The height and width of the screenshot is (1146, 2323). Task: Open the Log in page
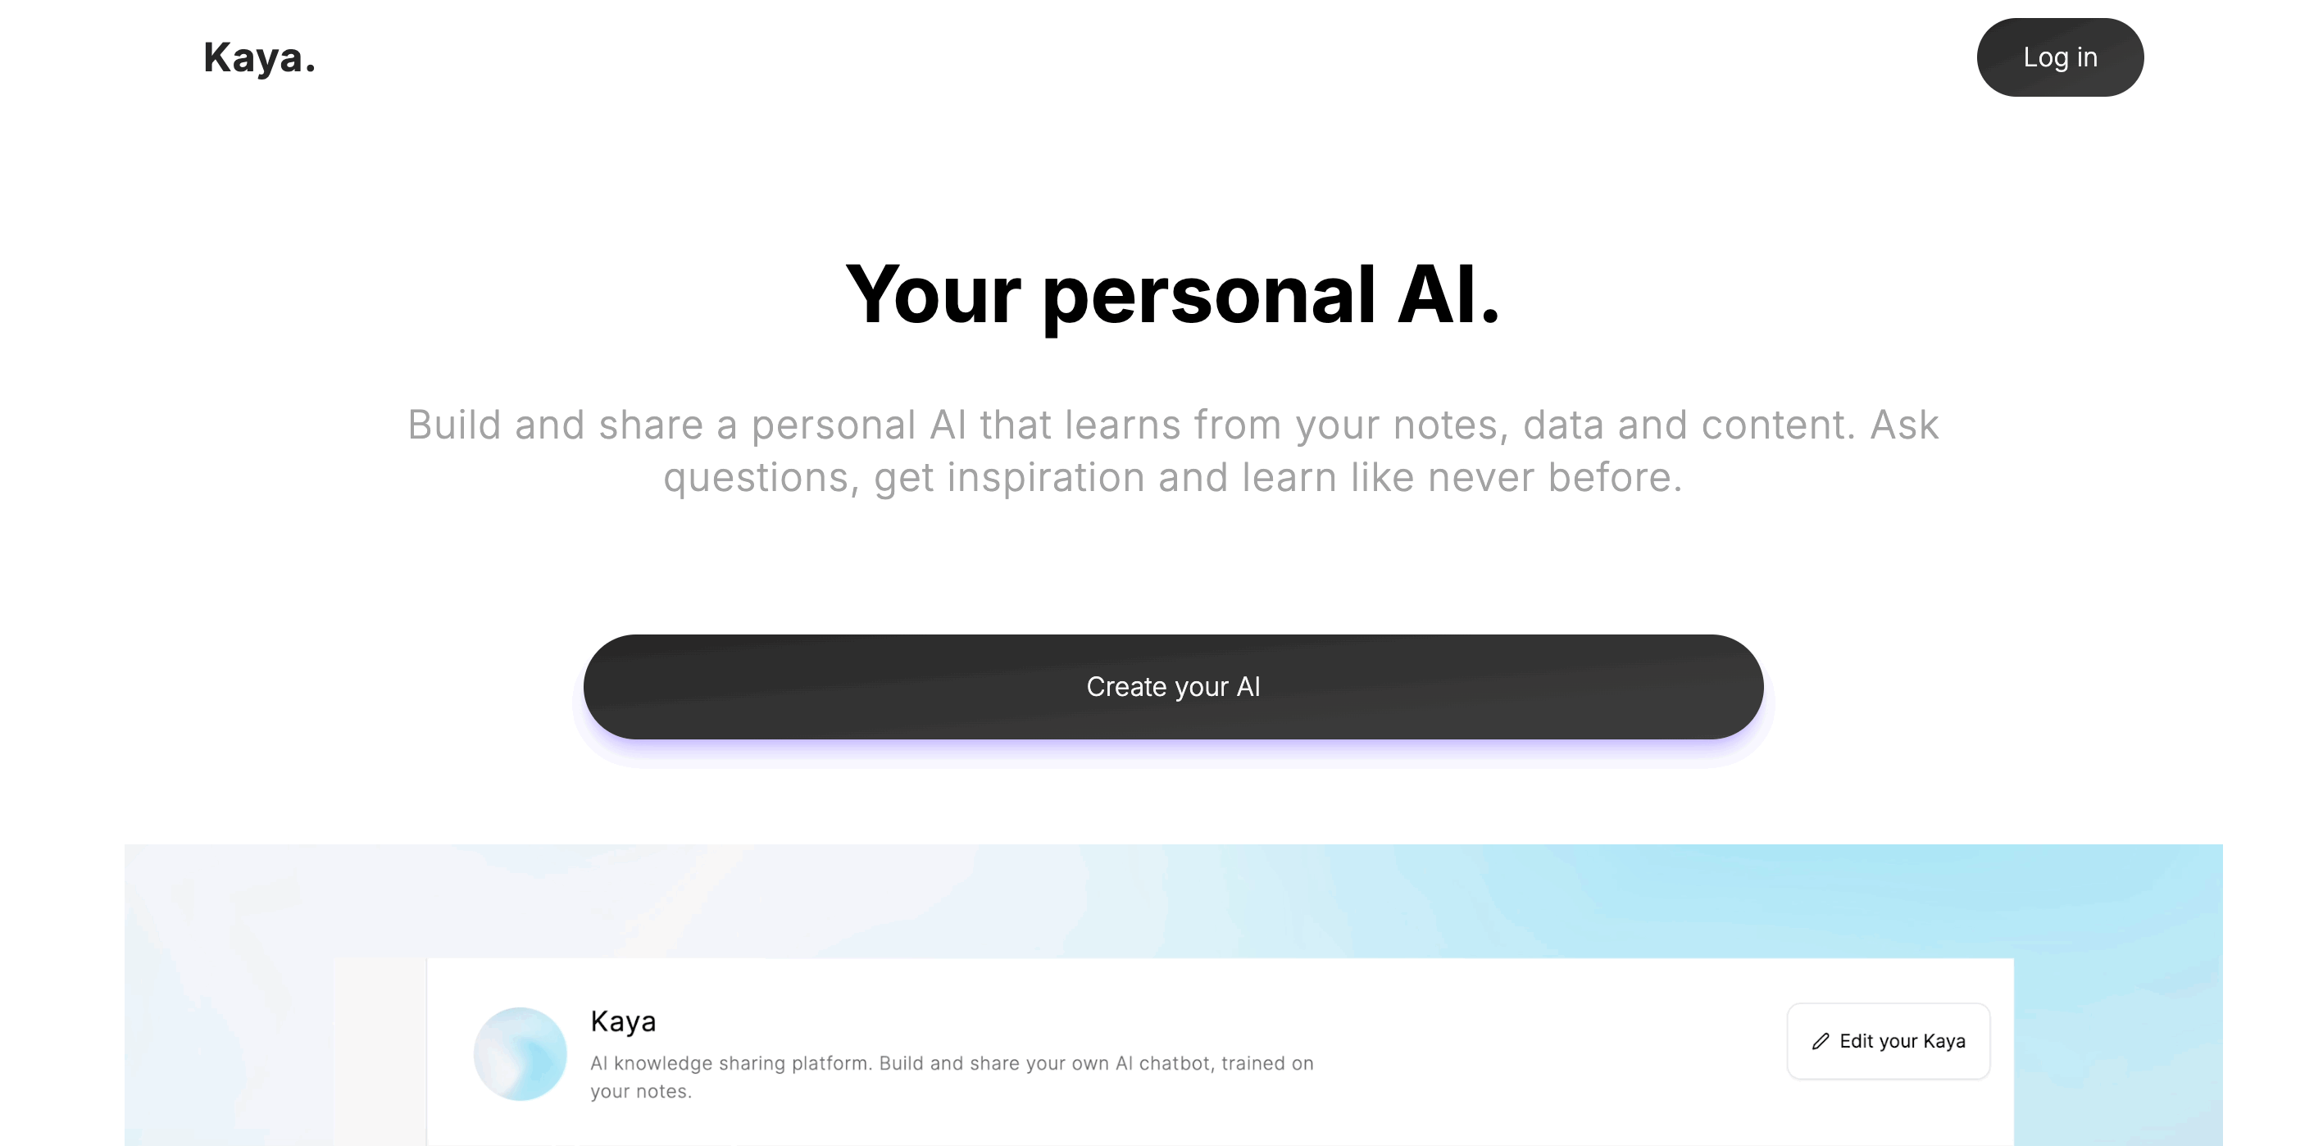[2060, 57]
